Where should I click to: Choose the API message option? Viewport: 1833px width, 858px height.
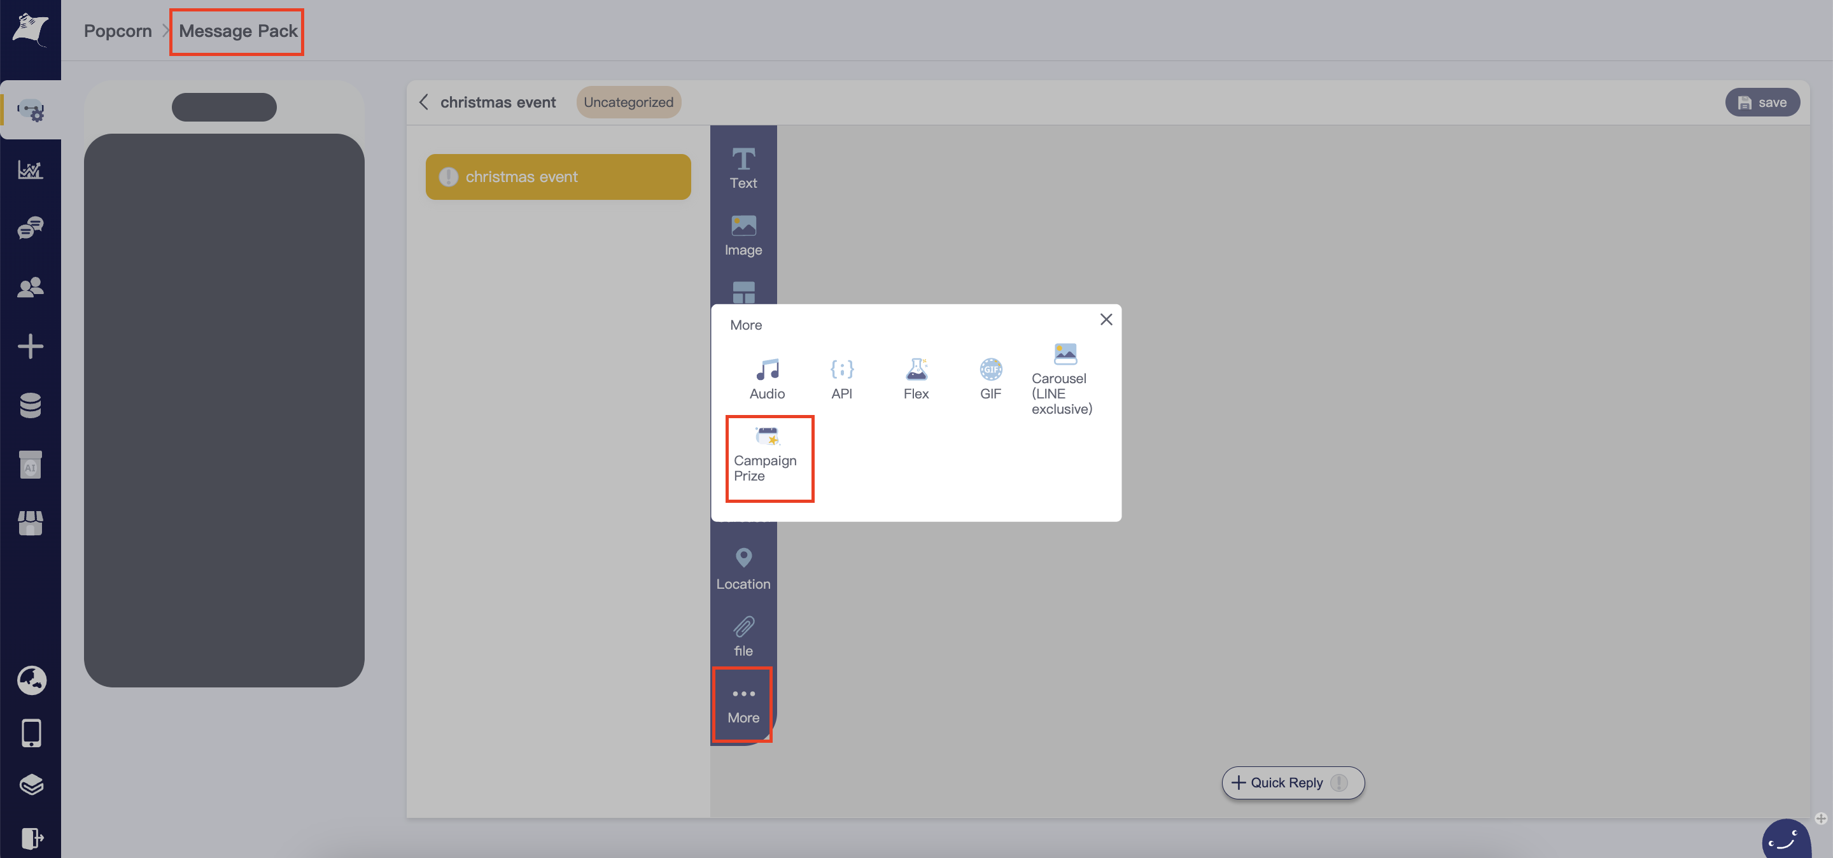841,379
